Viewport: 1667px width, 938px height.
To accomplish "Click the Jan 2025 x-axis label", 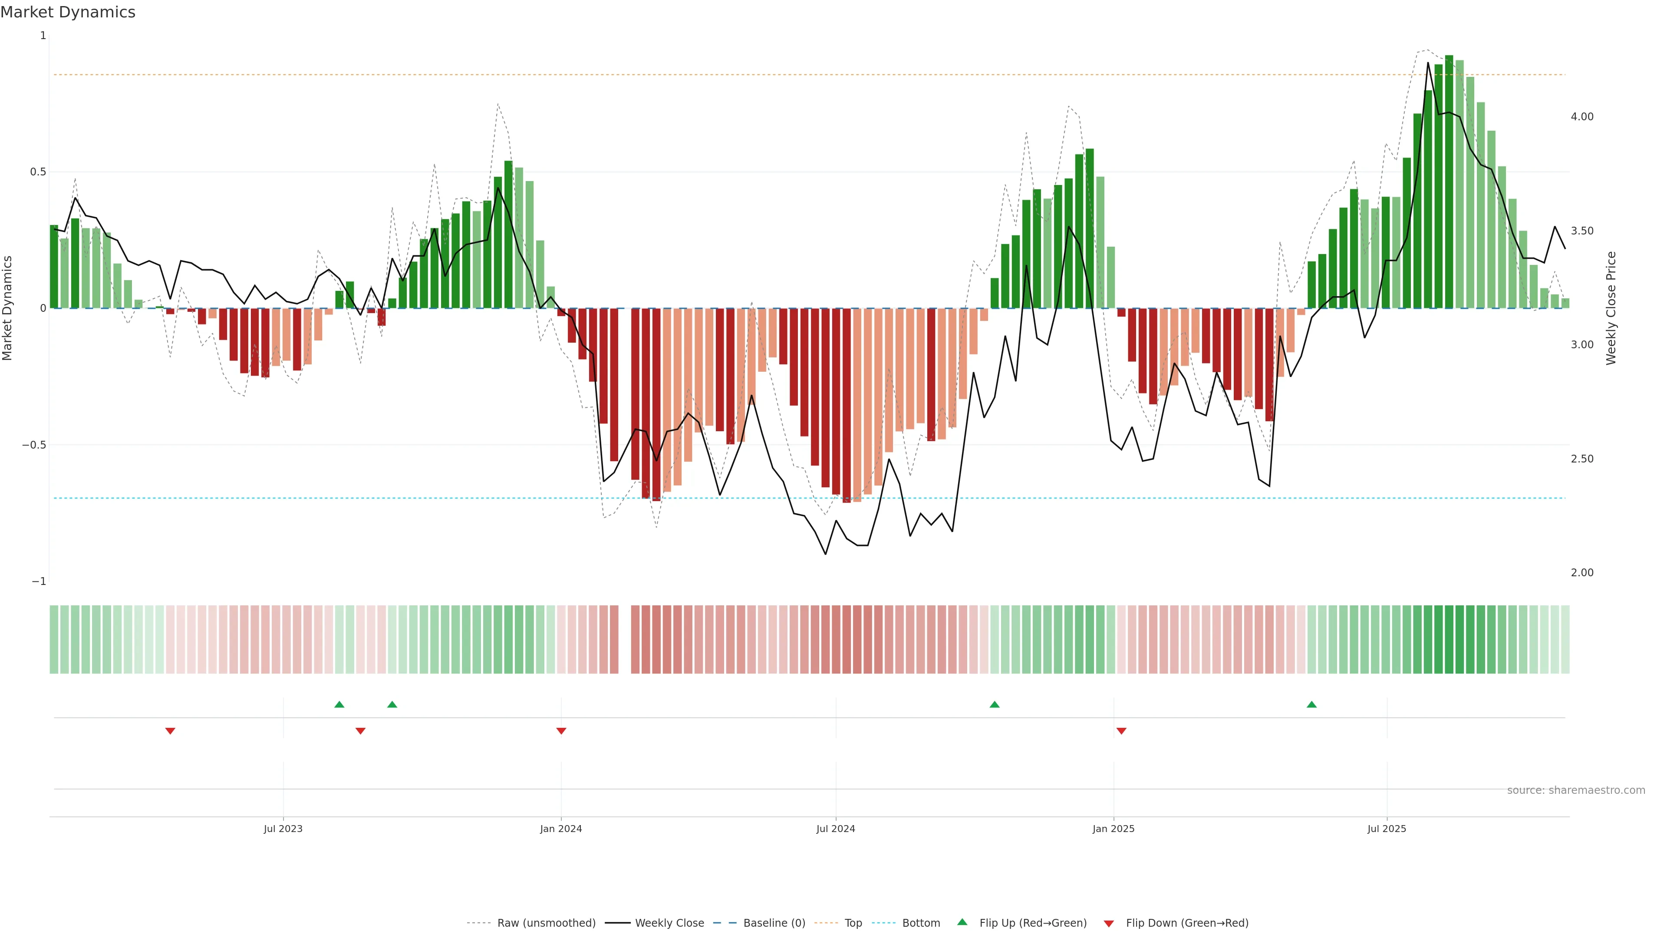I will point(1113,829).
